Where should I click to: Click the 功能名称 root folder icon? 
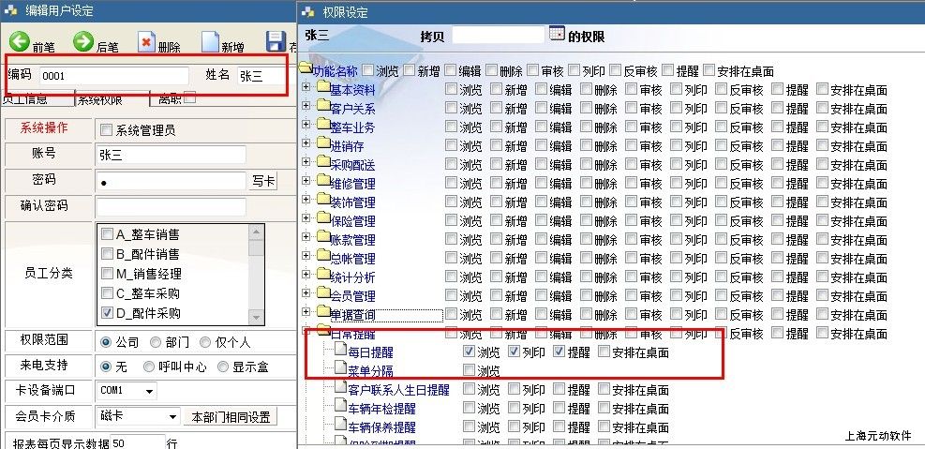305,70
